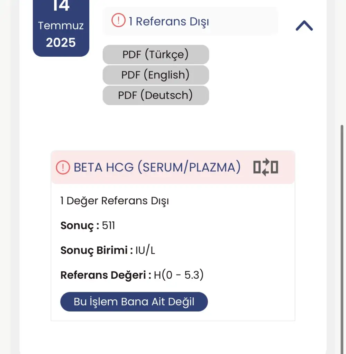The image size is (346, 354).
Task: Select the reference range H(0 - 5.3)
Action: 179,275
